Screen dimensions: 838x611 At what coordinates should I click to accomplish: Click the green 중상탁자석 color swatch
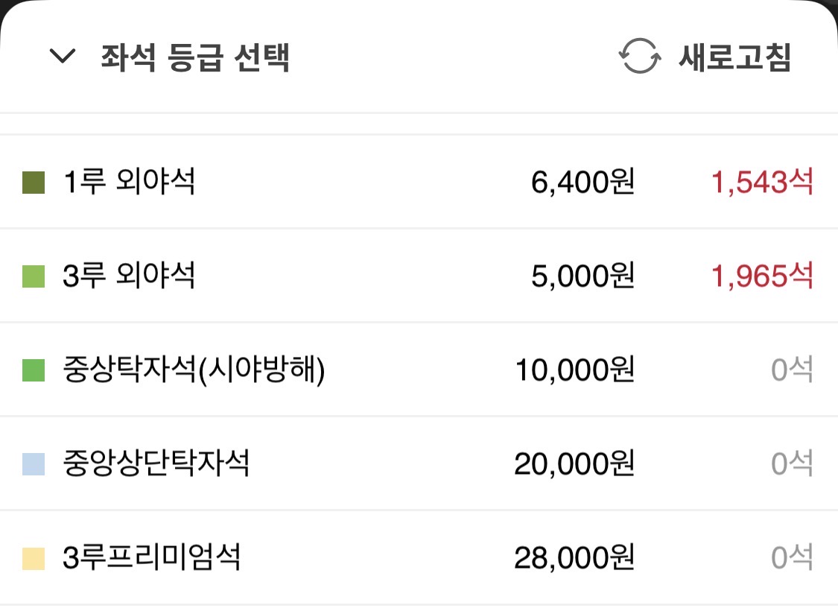(33, 370)
